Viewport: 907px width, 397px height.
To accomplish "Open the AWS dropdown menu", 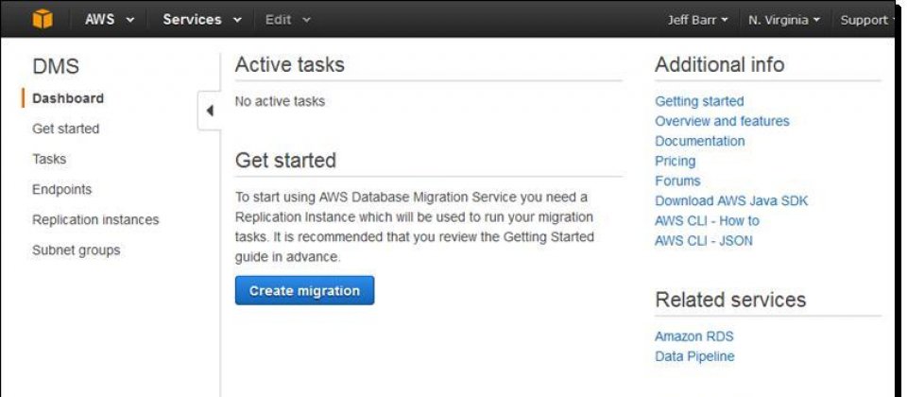I will click(x=109, y=19).
